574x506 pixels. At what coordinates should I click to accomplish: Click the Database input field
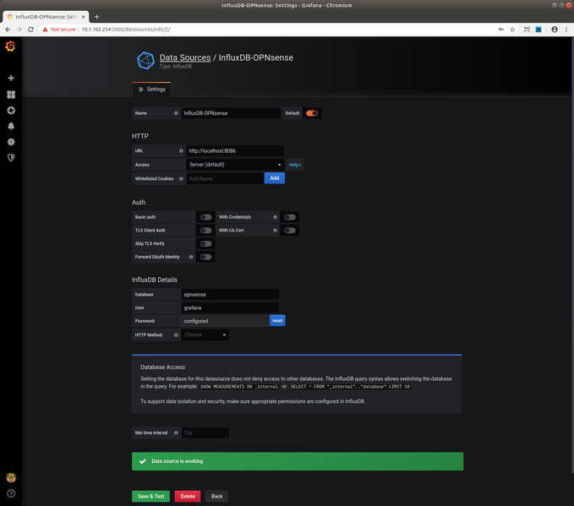tap(230, 295)
